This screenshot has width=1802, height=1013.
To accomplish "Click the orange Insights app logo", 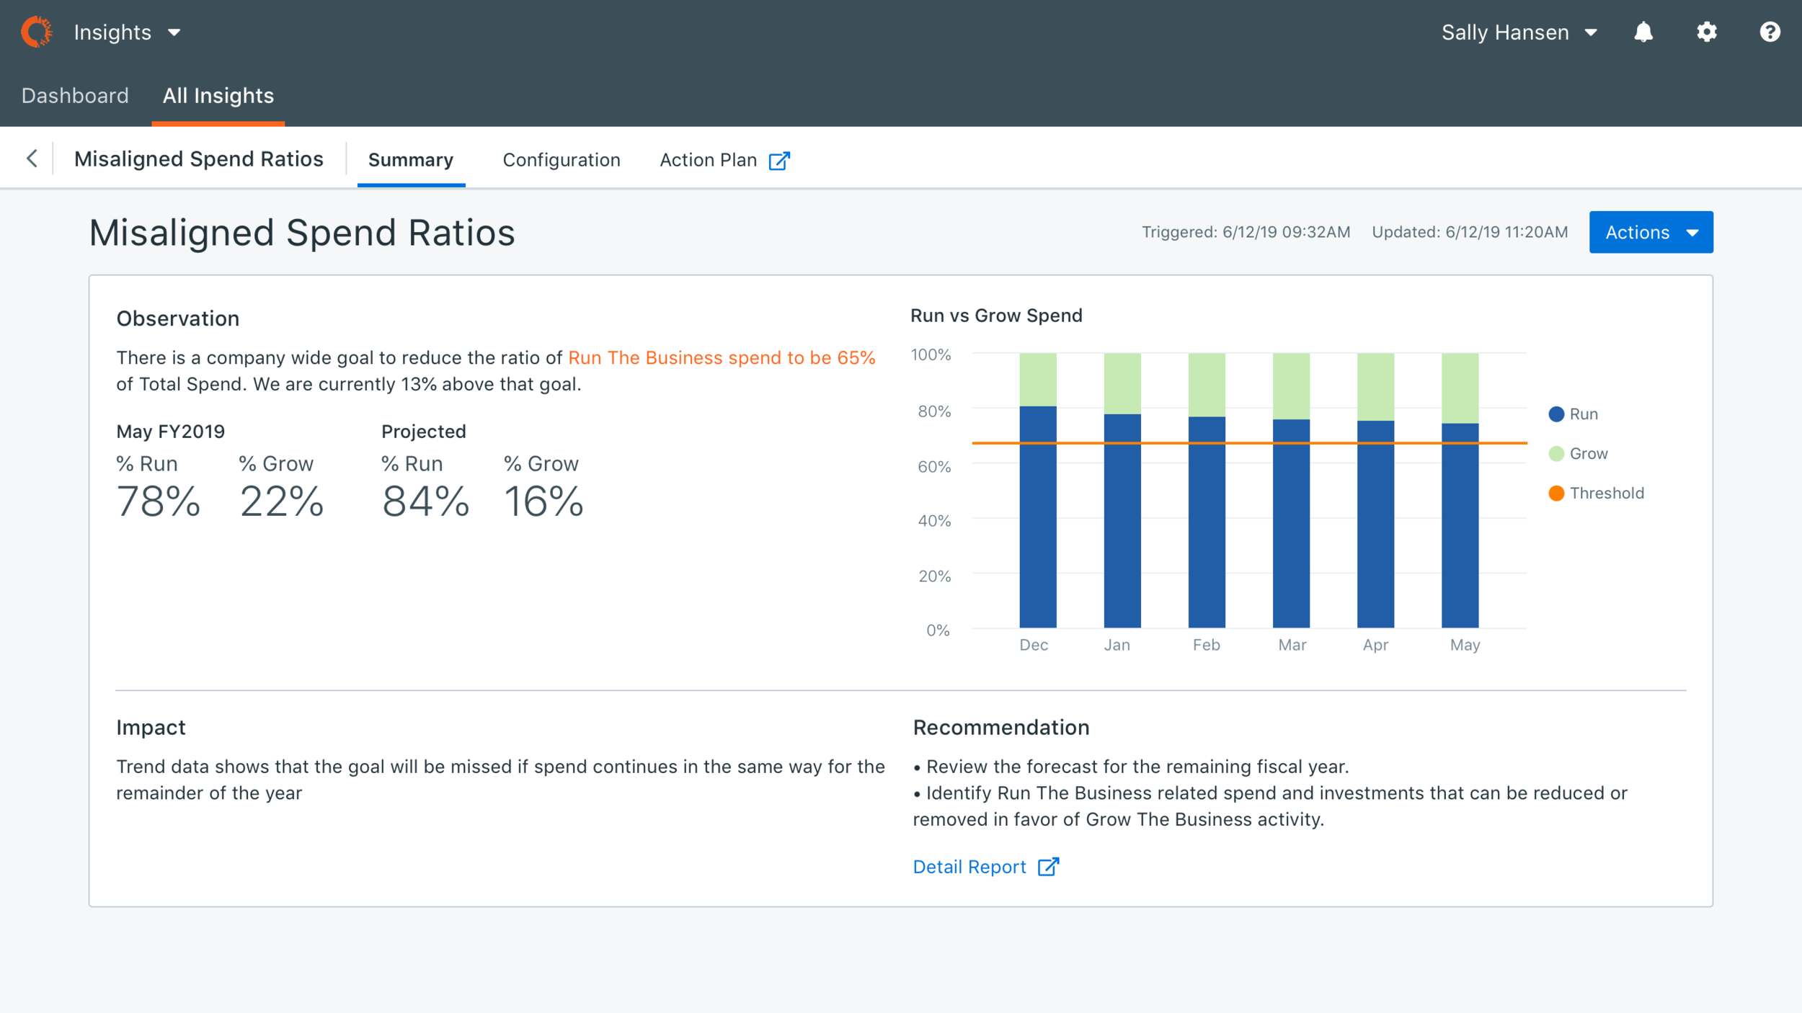I will click(36, 32).
